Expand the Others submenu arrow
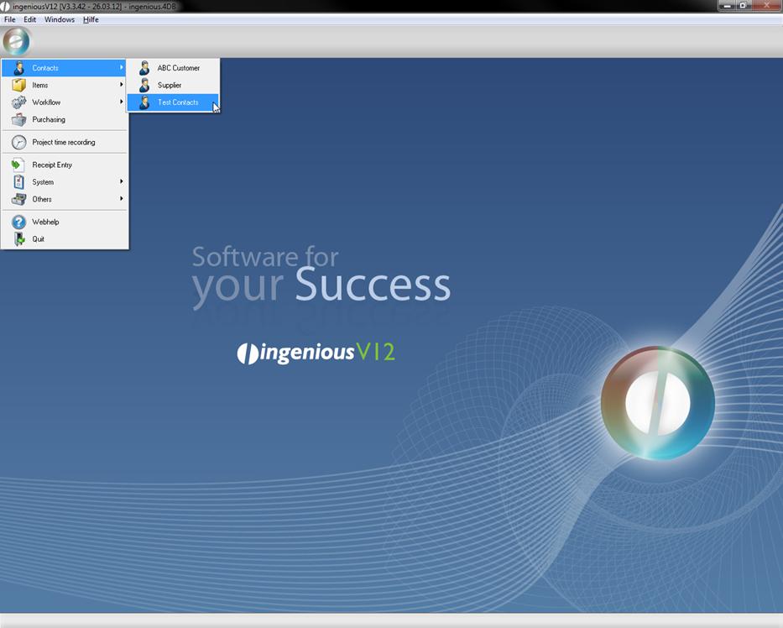783x628 pixels. click(121, 199)
